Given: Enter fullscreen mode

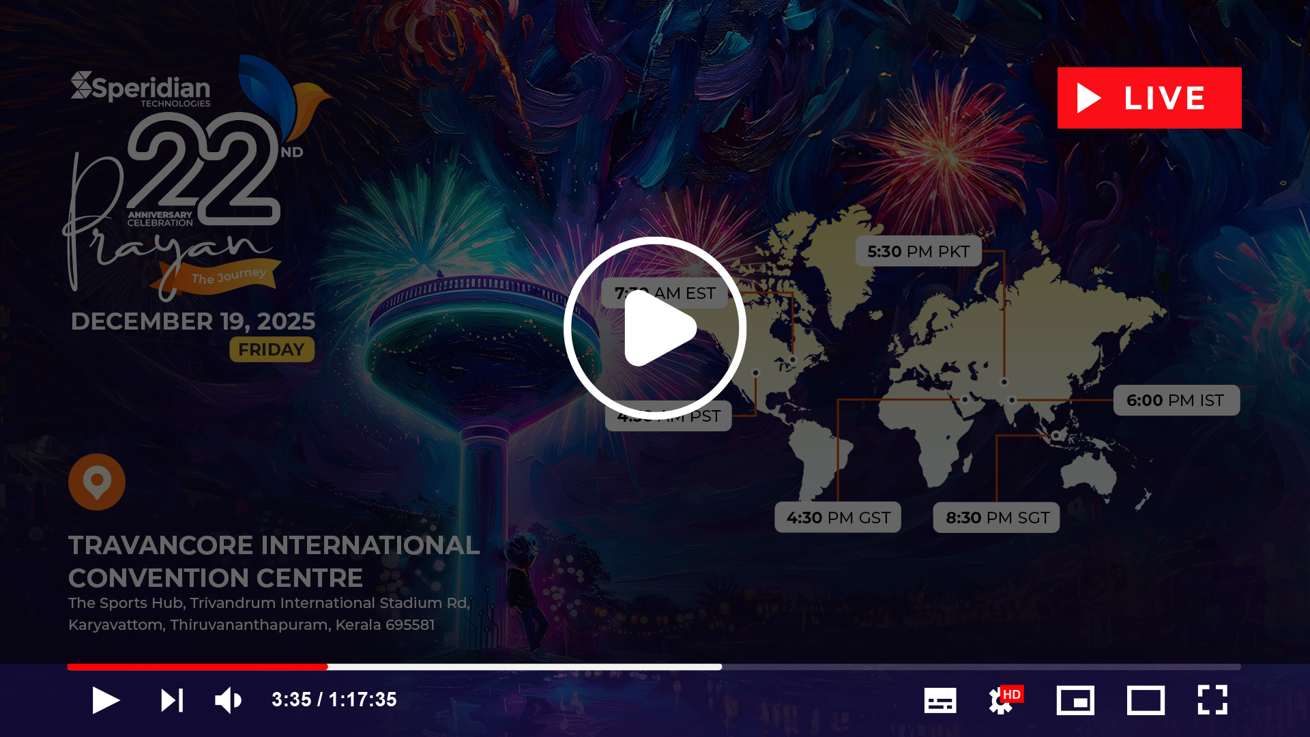Looking at the screenshot, I should (1212, 700).
